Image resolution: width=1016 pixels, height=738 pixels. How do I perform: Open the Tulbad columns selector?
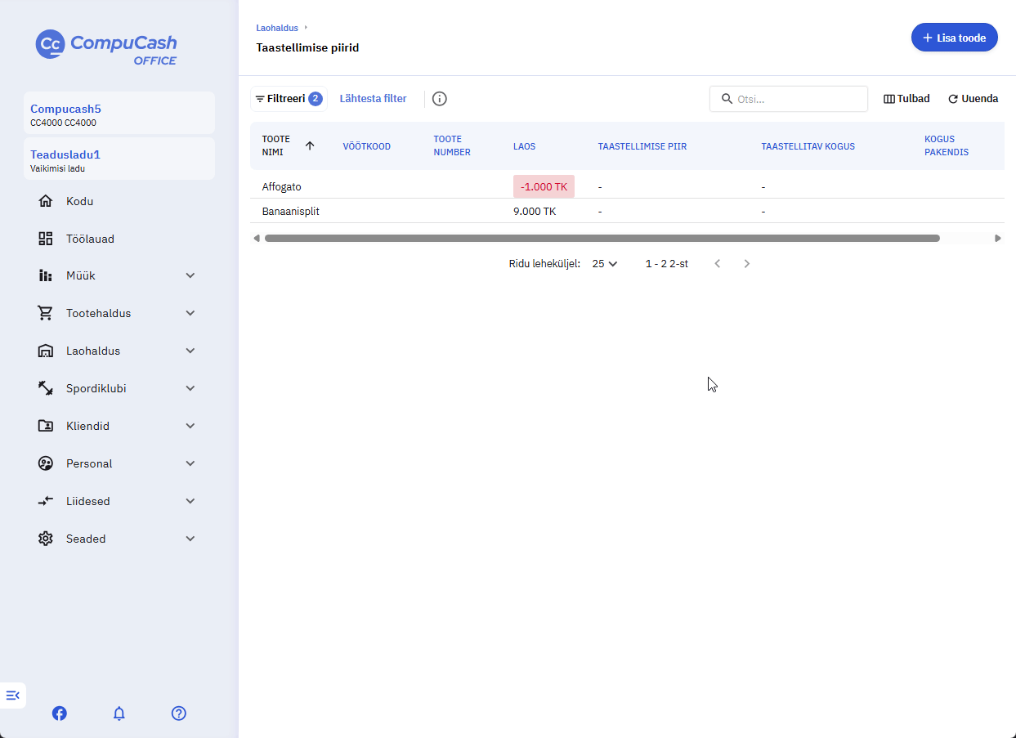[x=906, y=99]
